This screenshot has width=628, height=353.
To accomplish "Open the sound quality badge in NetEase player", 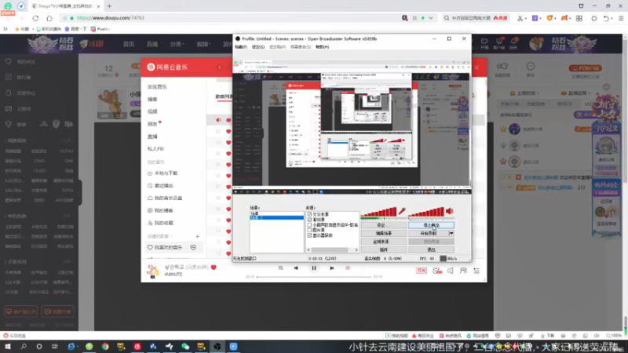I will click(422, 271).
